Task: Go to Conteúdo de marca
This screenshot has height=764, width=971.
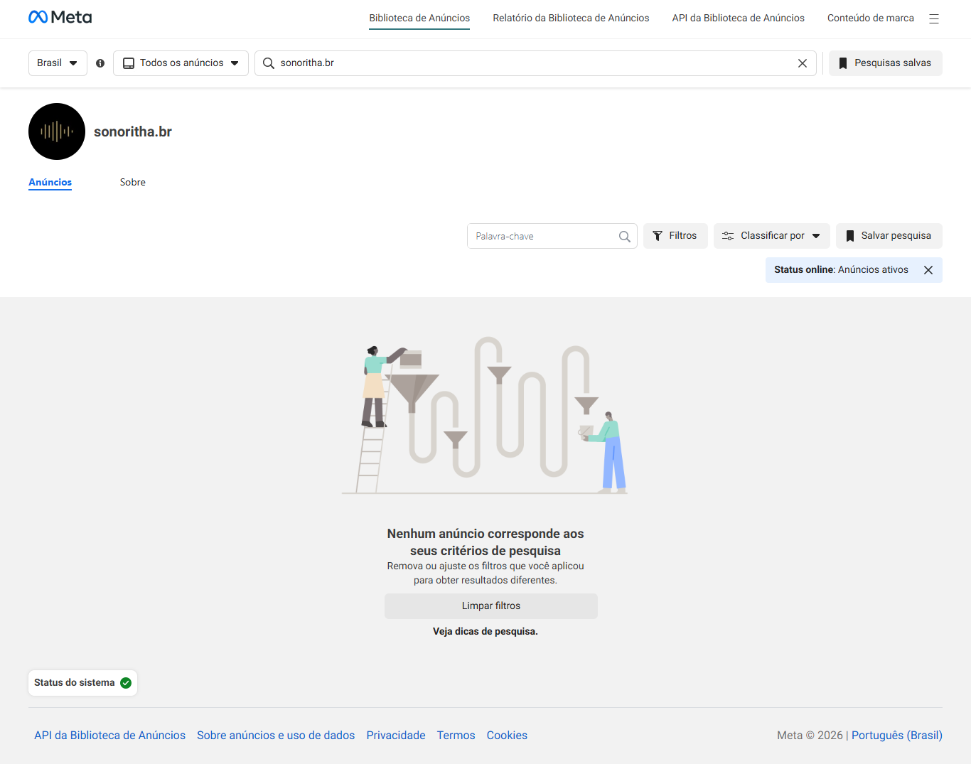Action: click(x=871, y=18)
